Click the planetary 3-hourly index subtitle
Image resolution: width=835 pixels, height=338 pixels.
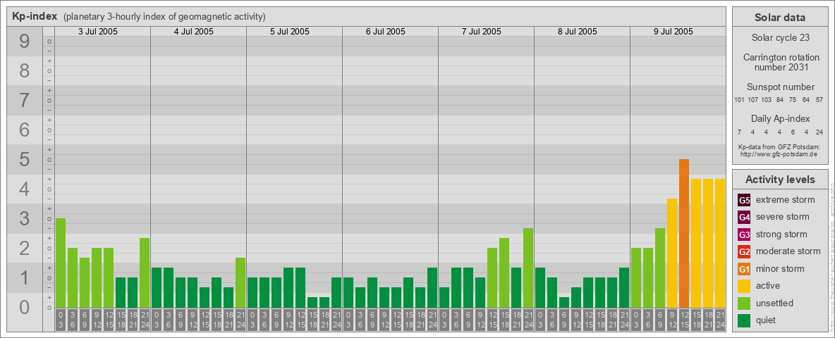coord(164,16)
